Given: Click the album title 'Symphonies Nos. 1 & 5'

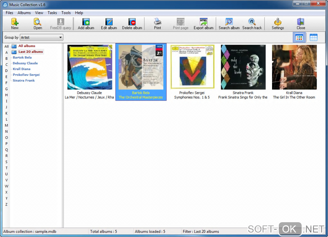Looking at the screenshot, I should [x=192, y=97].
